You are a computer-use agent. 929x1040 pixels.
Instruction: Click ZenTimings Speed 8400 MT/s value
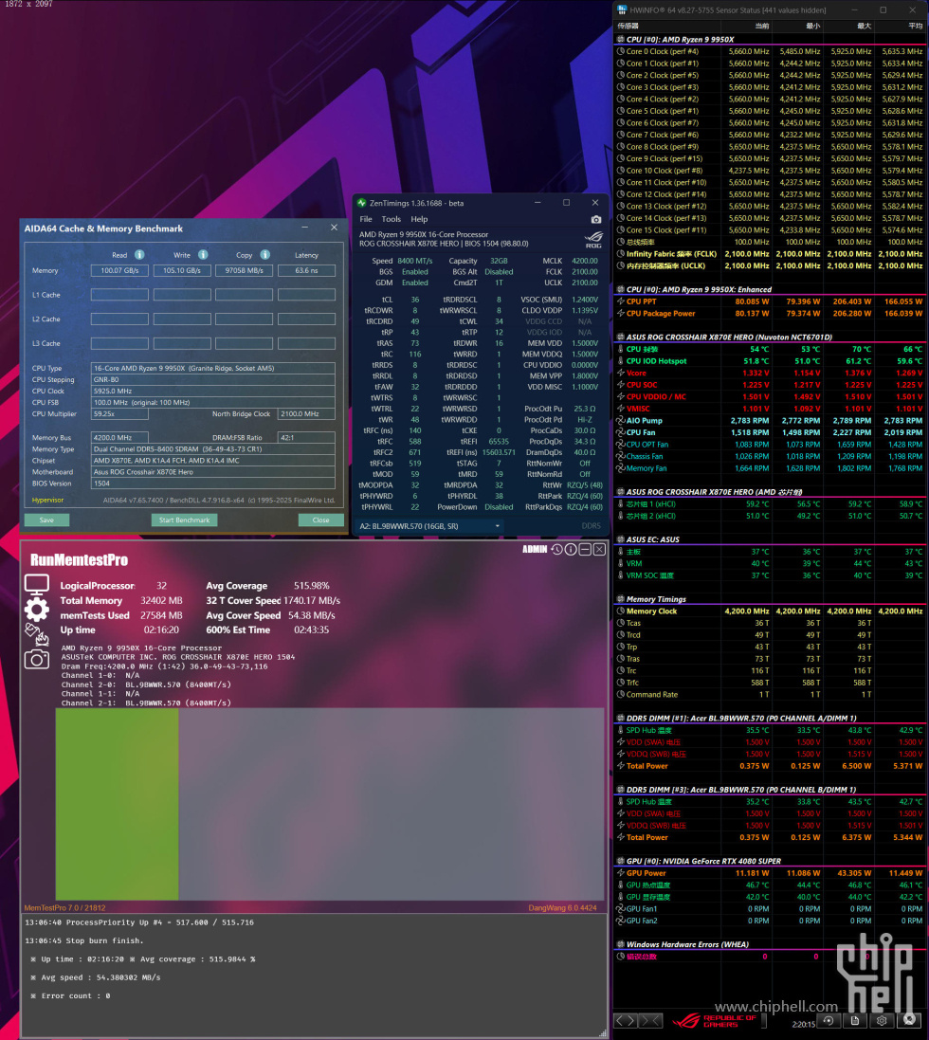click(x=415, y=262)
